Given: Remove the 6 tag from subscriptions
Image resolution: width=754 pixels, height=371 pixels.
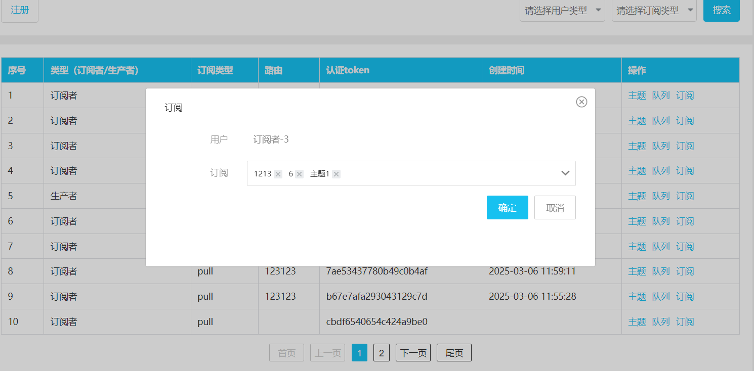Looking at the screenshot, I should pyautogui.click(x=299, y=174).
